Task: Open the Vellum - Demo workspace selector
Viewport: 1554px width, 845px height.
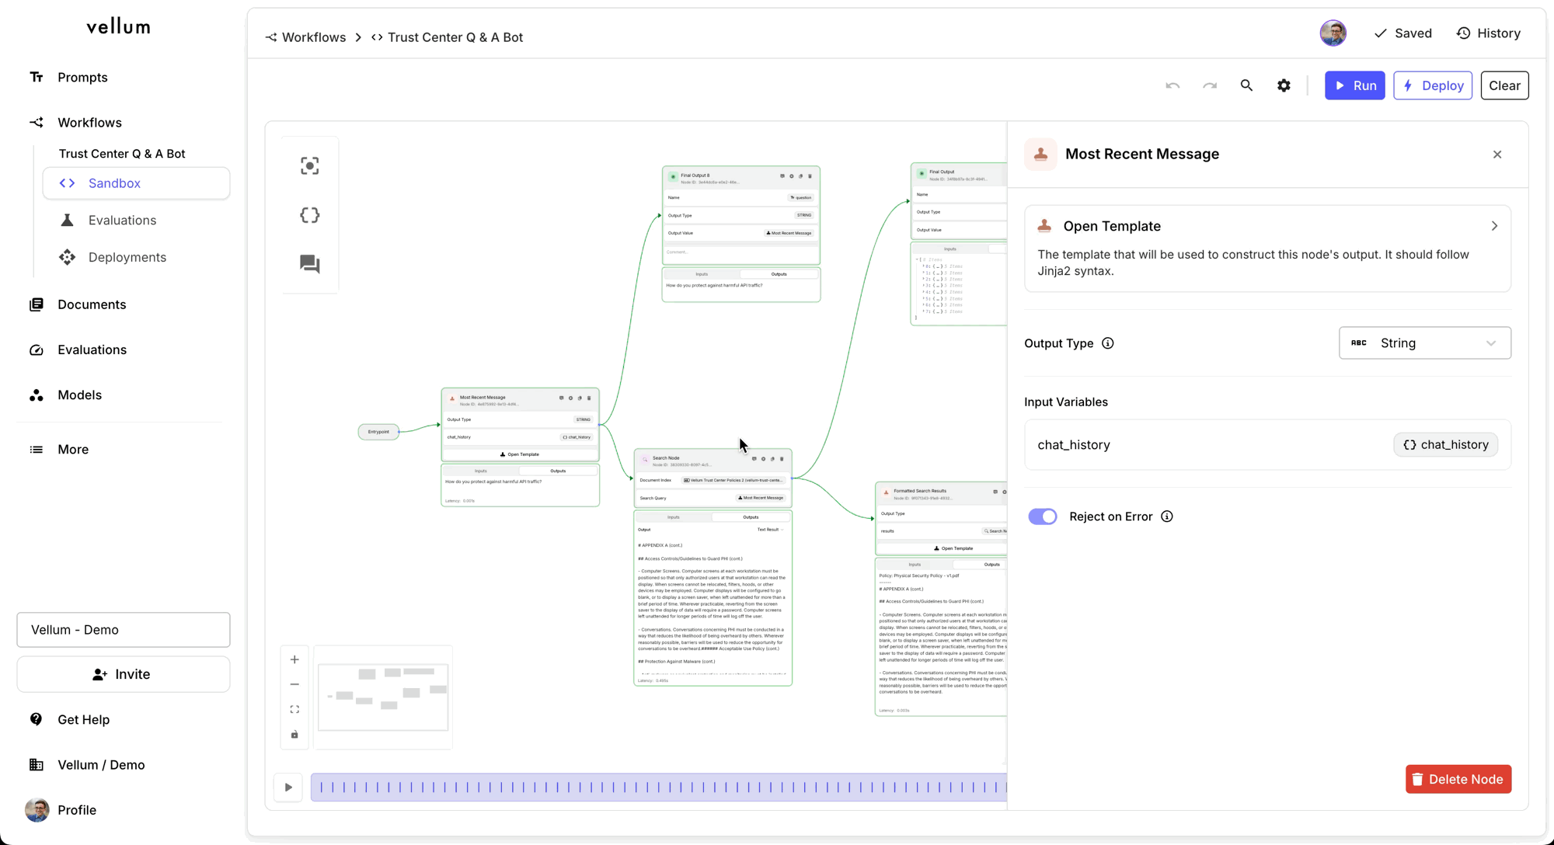Action: tap(124, 630)
